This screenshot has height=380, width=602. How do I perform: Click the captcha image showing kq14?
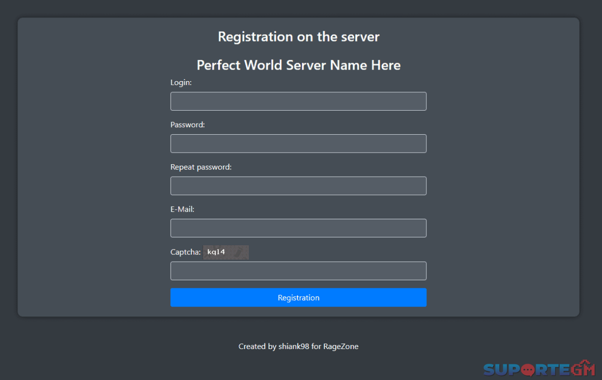point(226,252)
